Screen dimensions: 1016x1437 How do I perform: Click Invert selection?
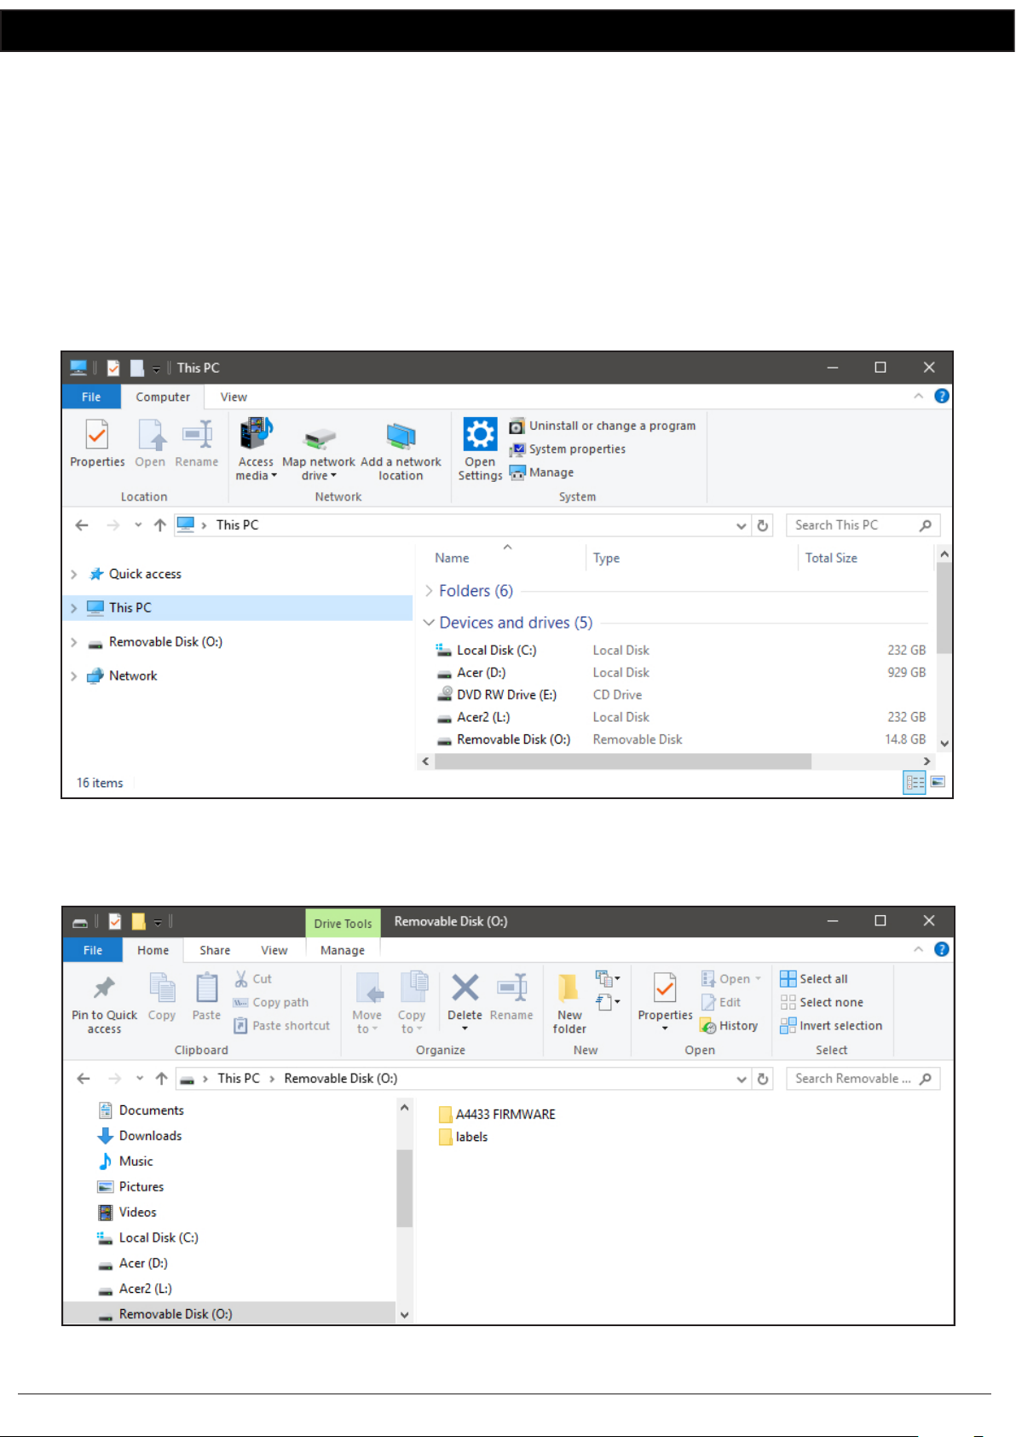[x=831, y=1026]
